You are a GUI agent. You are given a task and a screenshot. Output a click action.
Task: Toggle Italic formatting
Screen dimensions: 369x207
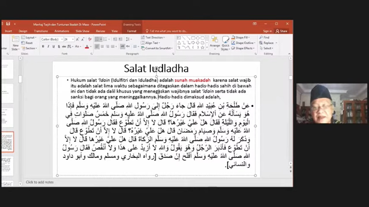click(48, 46)
